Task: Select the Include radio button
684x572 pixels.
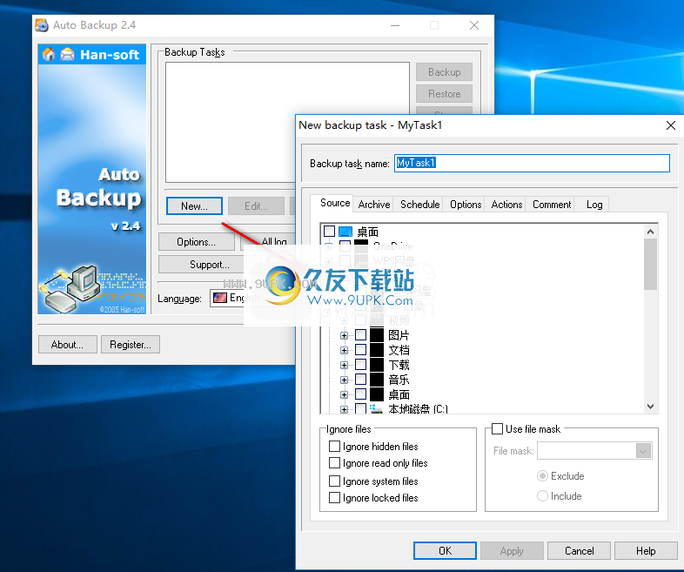Action: 542,496
